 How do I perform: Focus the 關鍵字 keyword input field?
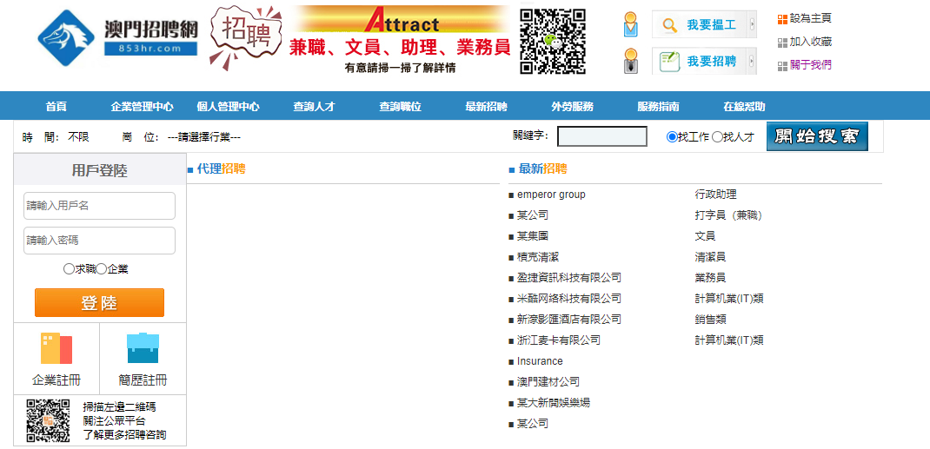point(602,136)
